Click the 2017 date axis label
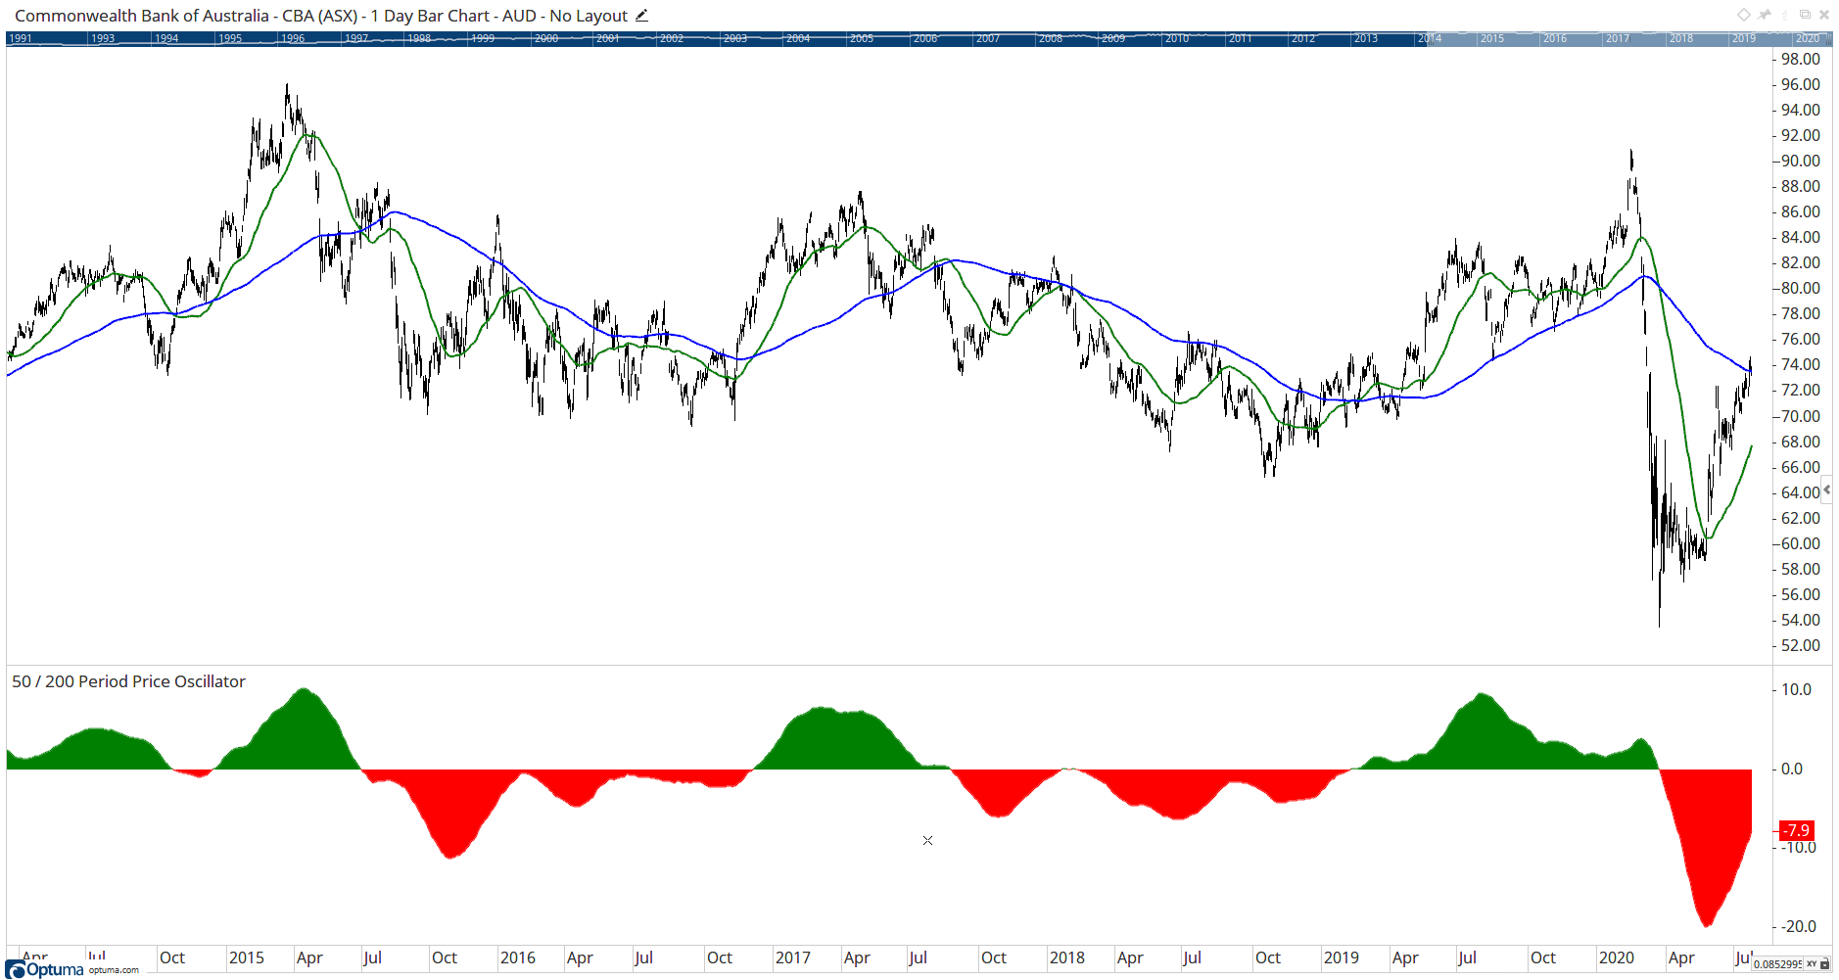Screen dimensions: 1839x980 (793, 957)
